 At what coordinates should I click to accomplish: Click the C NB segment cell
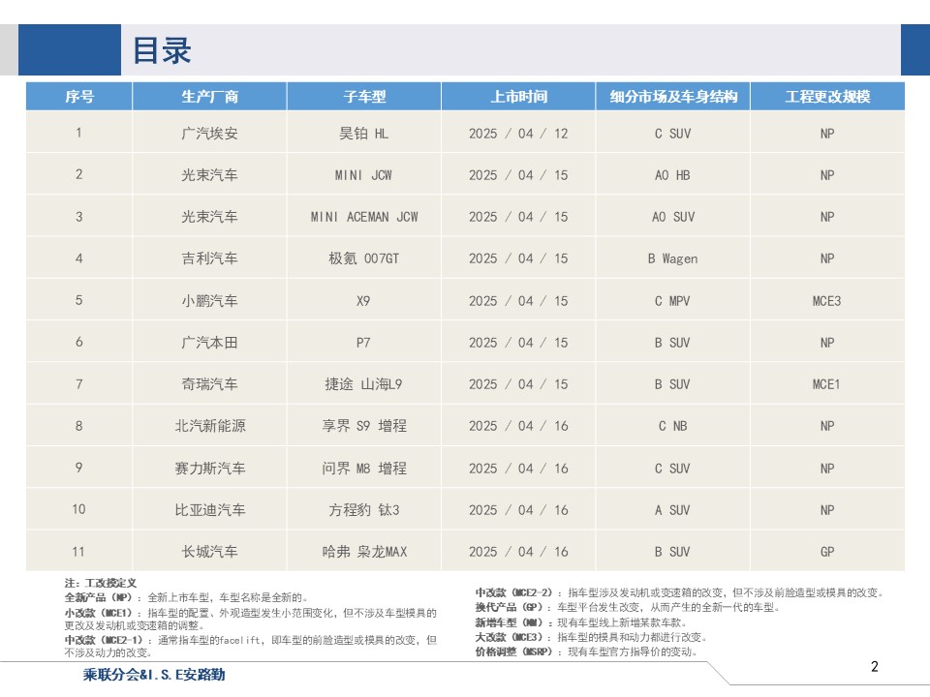672,426
